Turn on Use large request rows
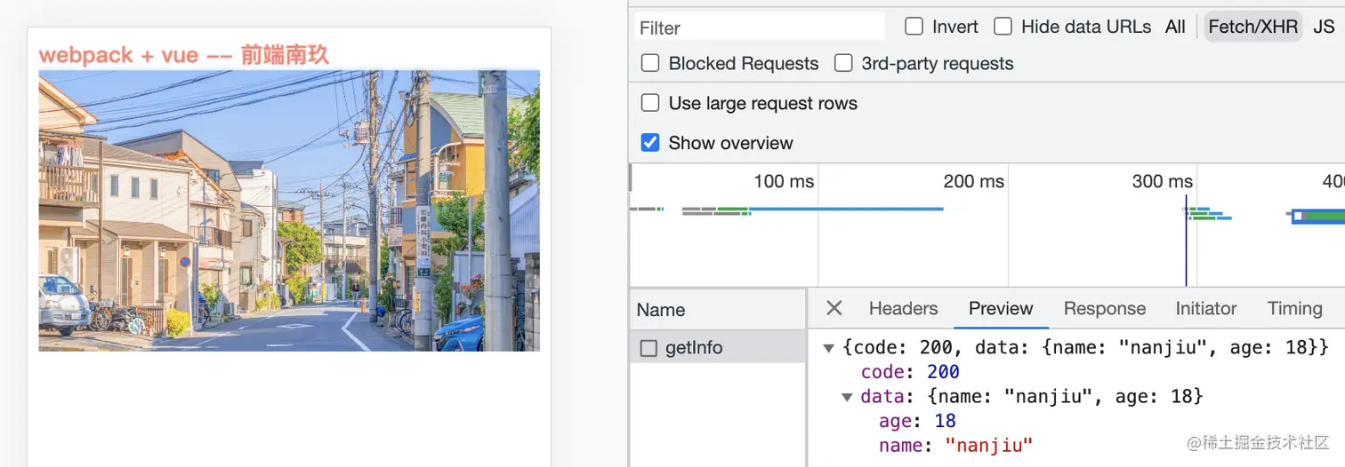This screenshot has width=1345, height=467. [650, 103]
